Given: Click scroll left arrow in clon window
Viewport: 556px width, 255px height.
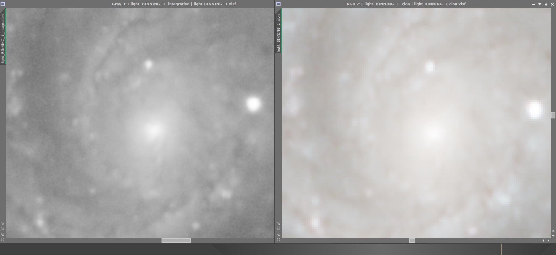Looking at the screenshot, I should coord(544,240).
